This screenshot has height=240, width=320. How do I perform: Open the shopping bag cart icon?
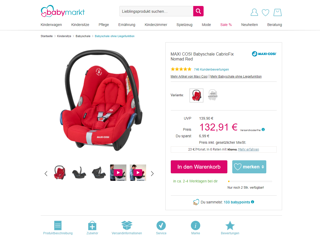(277, 12)
